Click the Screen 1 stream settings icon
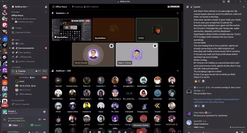 click(44, 112)
